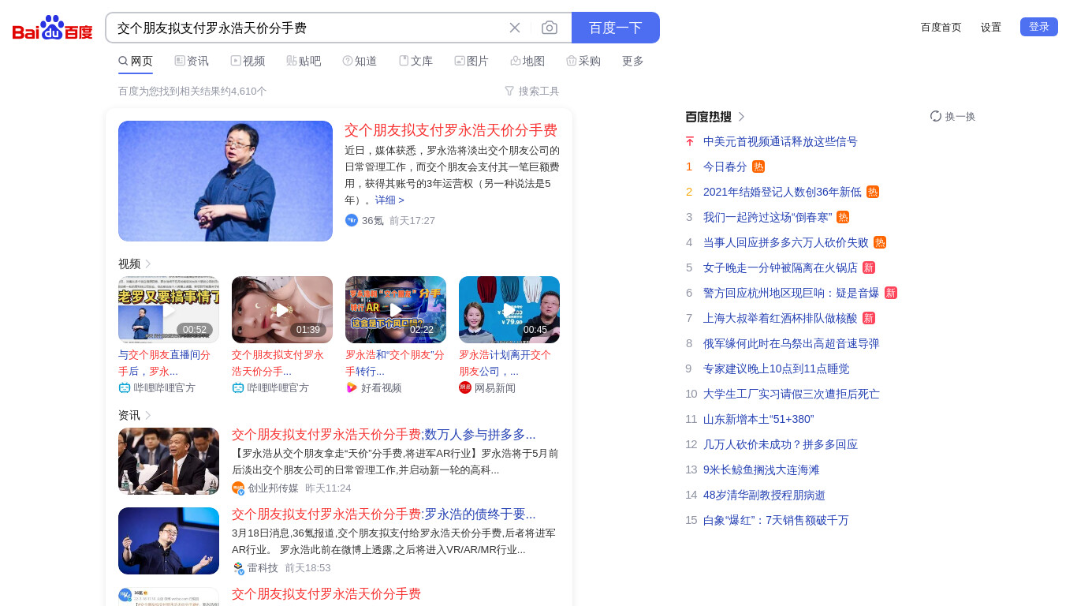Open top result headline 交个朋友拟支付罗永浩天价分手费

tap(451, 130)
